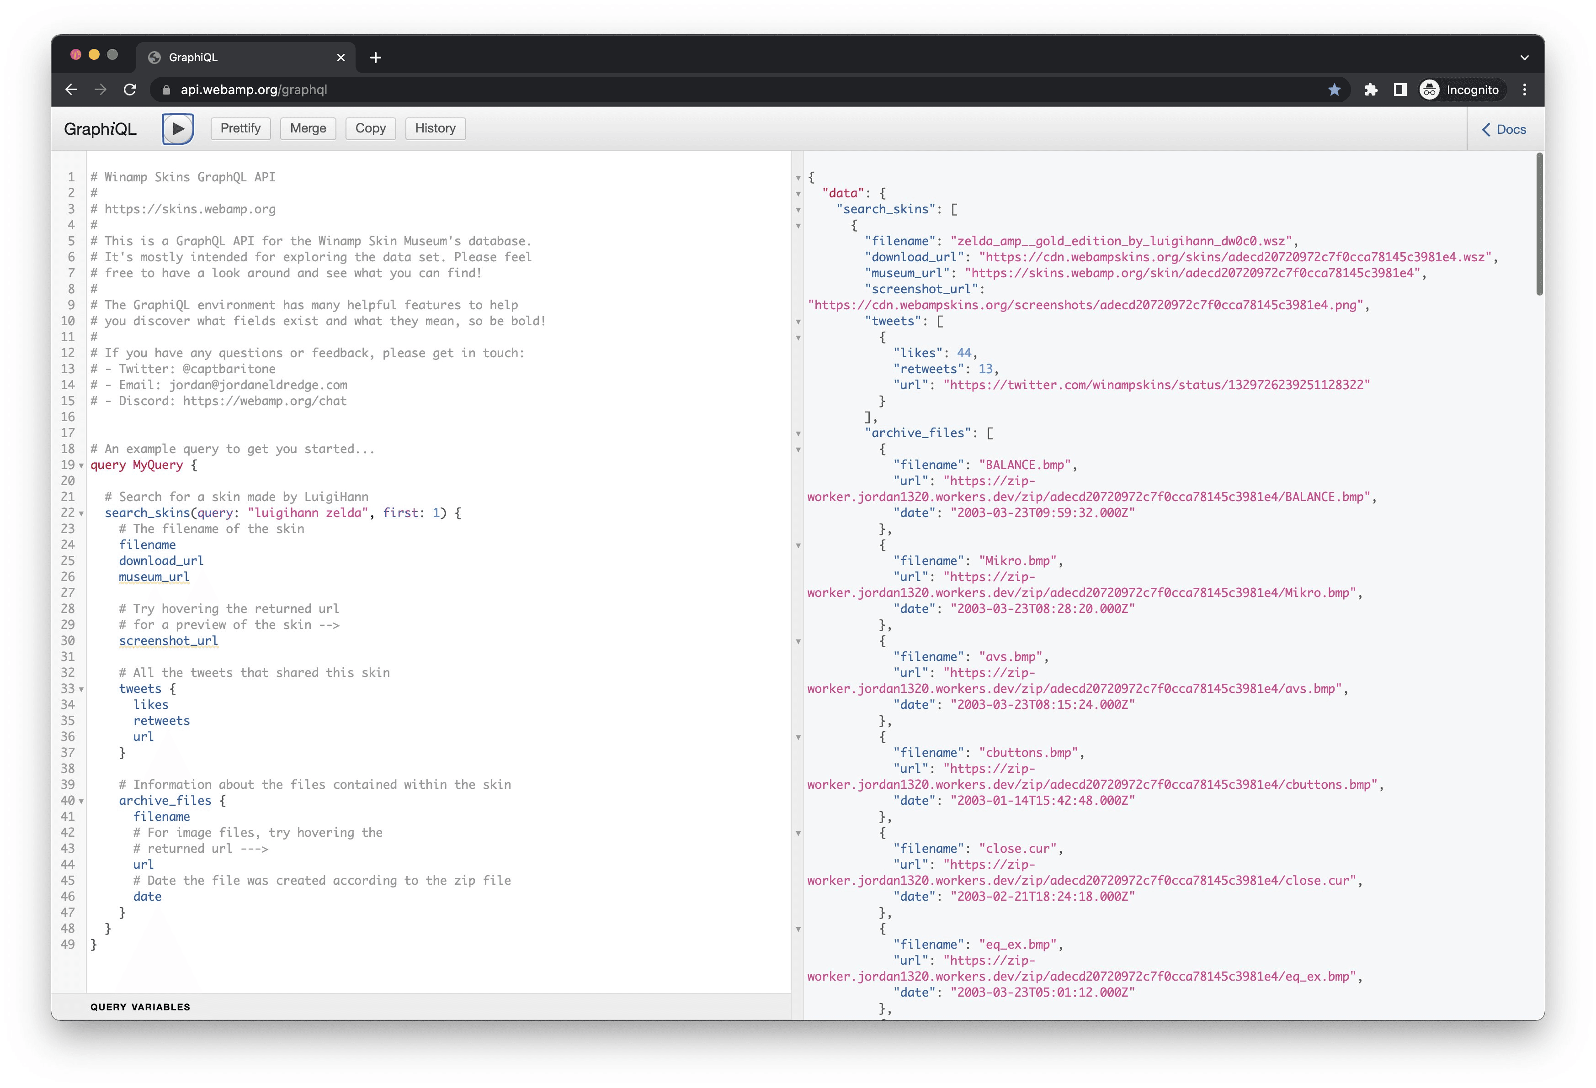
Task: Open the Extensions puzzle icon
Action: pyautogui.click(x=1371, y=90)
